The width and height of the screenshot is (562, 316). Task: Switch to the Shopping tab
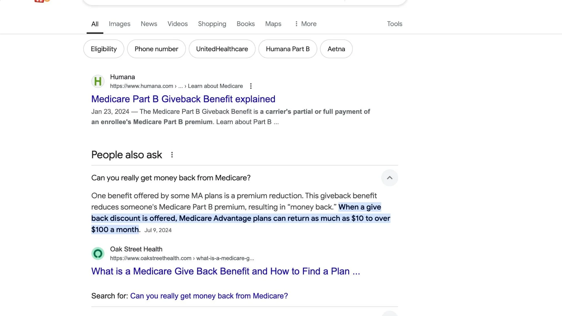(212, 24)
